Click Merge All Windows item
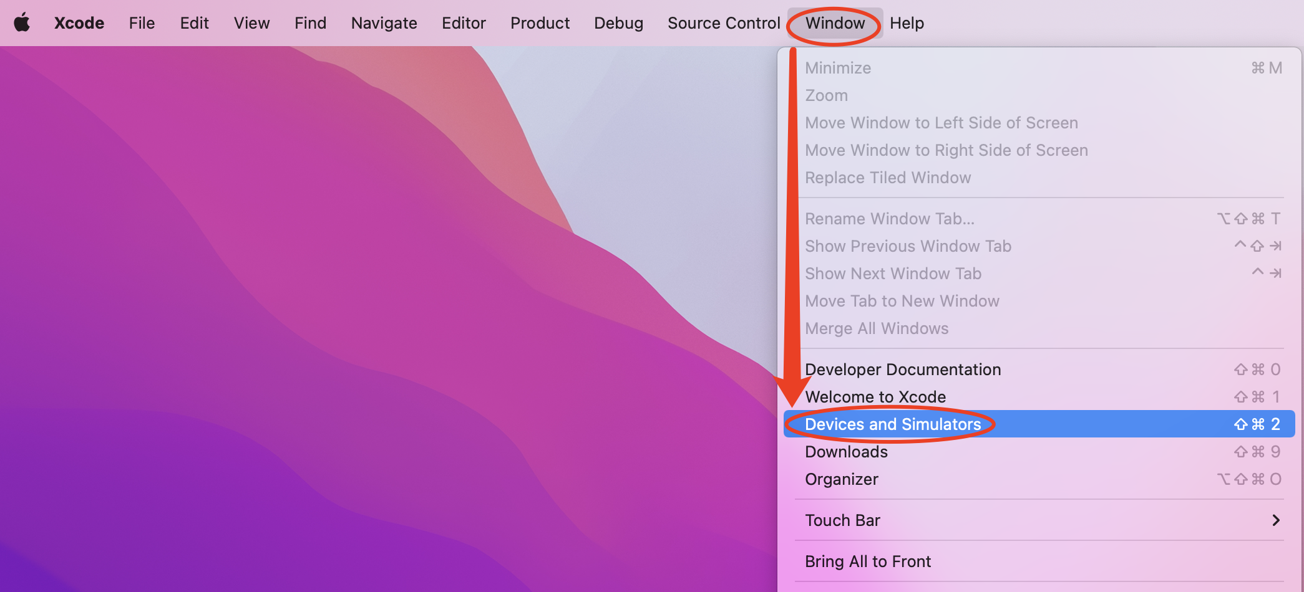This screenshot has width=1304, height=592. (x=1039, y=328)
